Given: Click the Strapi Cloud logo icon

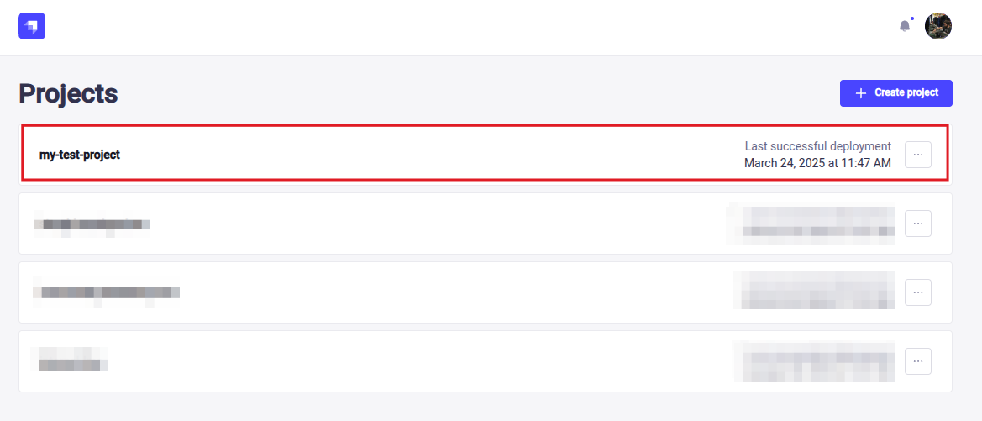Looking at the screenshot, I should (x=32, y=26).
